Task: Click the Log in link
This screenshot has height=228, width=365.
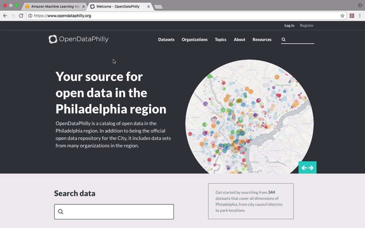Action: click(x=289, y=25)
